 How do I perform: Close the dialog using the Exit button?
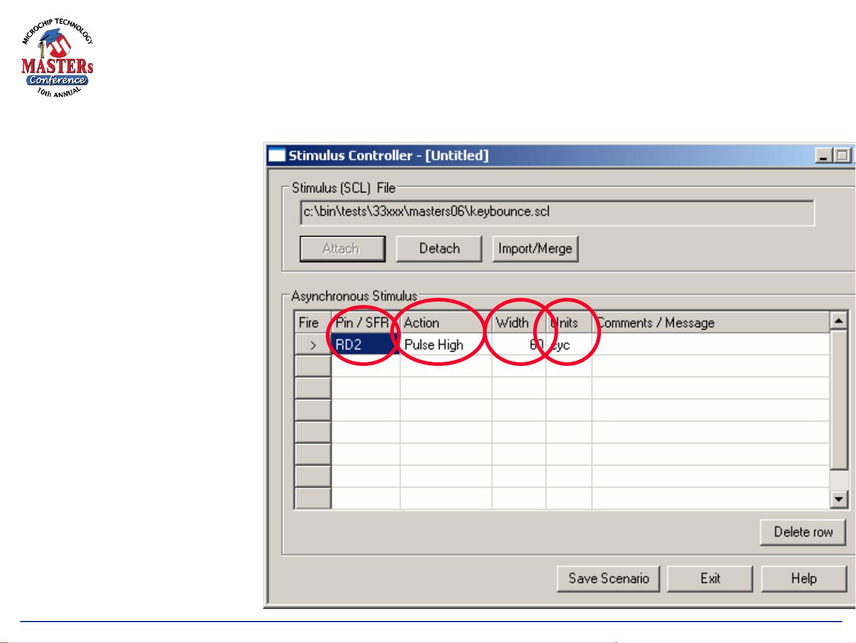tap(709, 579)
